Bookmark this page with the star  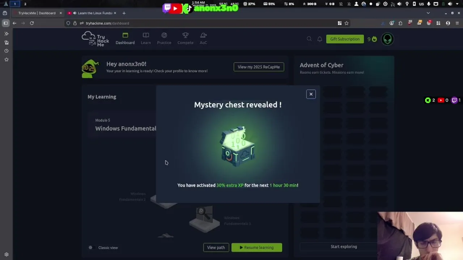pos(347,23)
